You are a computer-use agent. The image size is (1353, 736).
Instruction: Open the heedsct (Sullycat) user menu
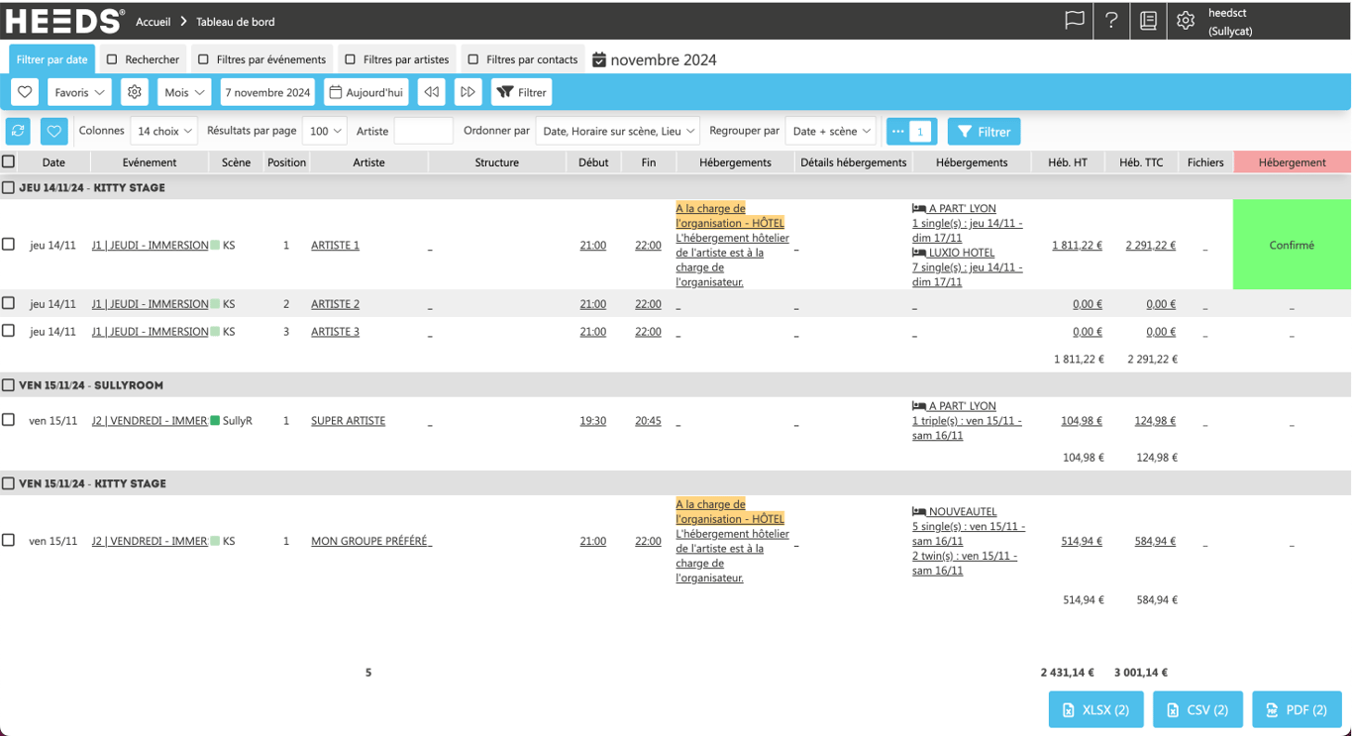click(x=1231, y=21)
